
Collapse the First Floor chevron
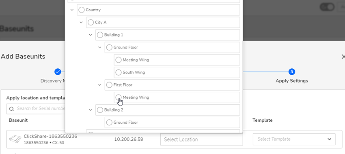coord(100,85)
